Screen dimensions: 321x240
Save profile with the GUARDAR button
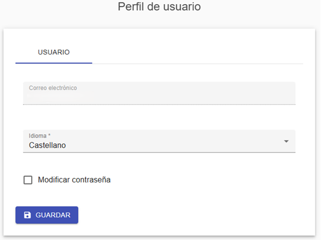(47, 215)
